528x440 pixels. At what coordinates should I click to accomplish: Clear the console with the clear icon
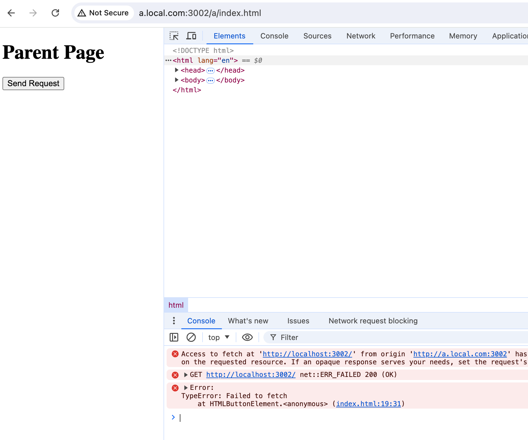coord(191,338)
